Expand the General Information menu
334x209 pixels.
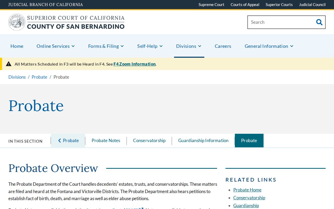tap(269, 46)
